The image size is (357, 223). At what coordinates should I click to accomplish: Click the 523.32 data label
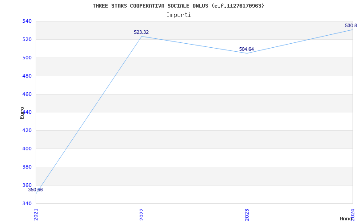[x=141, y=32]
